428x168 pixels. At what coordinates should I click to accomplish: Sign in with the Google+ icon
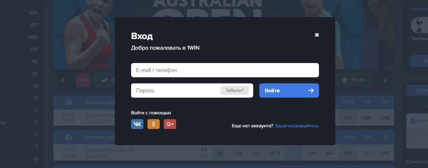point(170,124)
